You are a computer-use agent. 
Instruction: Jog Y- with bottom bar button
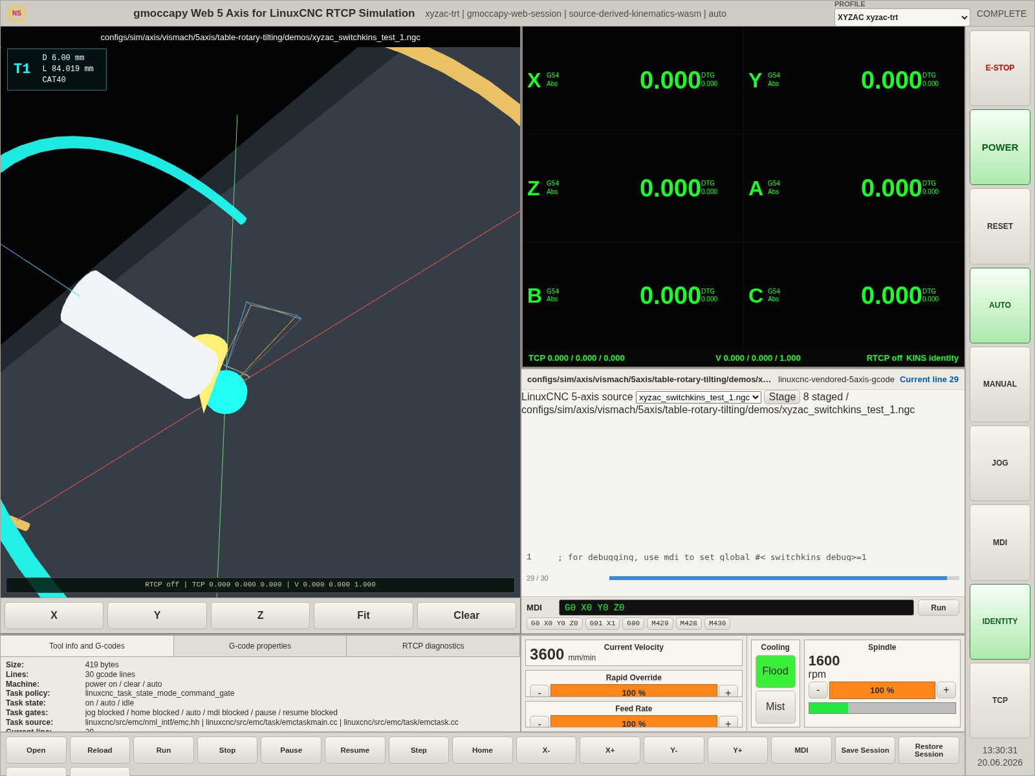click(x=673, y=750)
